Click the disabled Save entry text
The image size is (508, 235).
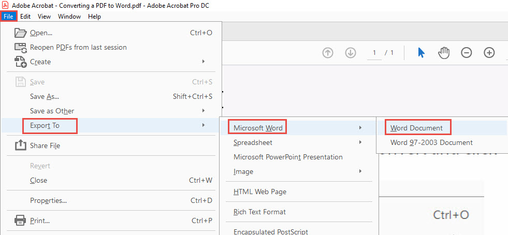tap(37, 82)
